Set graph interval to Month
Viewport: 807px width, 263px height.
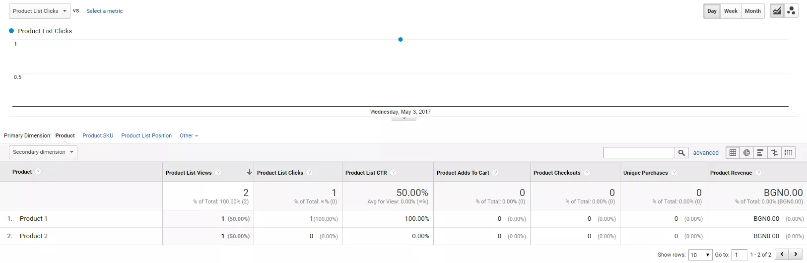pyautogui.click(x=752, y=11)
